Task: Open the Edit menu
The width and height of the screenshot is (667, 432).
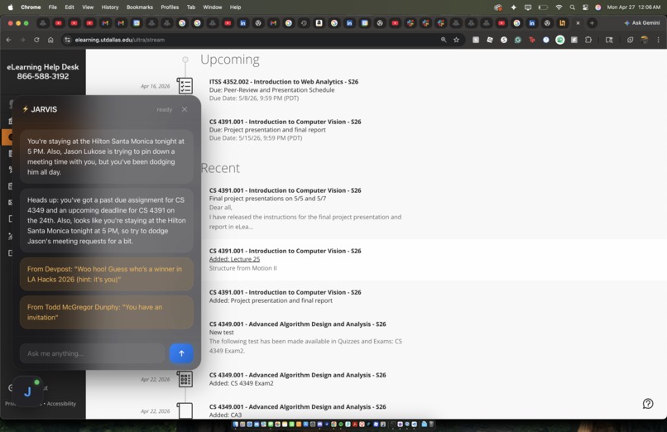Action: coord(70,7)
